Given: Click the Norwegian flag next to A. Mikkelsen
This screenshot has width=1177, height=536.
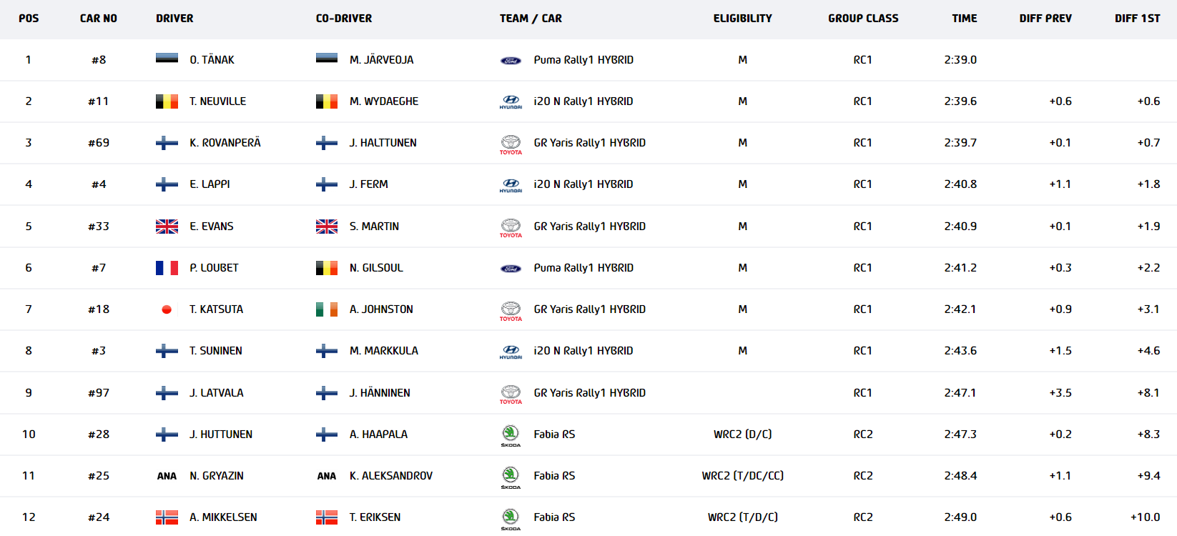Looking at the screenshot, I should 167,517.
